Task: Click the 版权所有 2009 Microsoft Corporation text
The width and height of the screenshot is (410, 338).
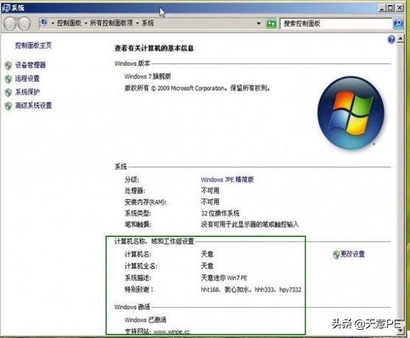Action: [197, 88]
